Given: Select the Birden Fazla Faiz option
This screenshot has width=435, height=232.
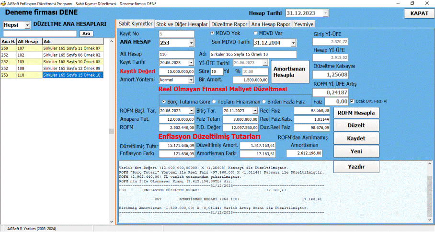Looking at the screenshot, I should 263,102.
